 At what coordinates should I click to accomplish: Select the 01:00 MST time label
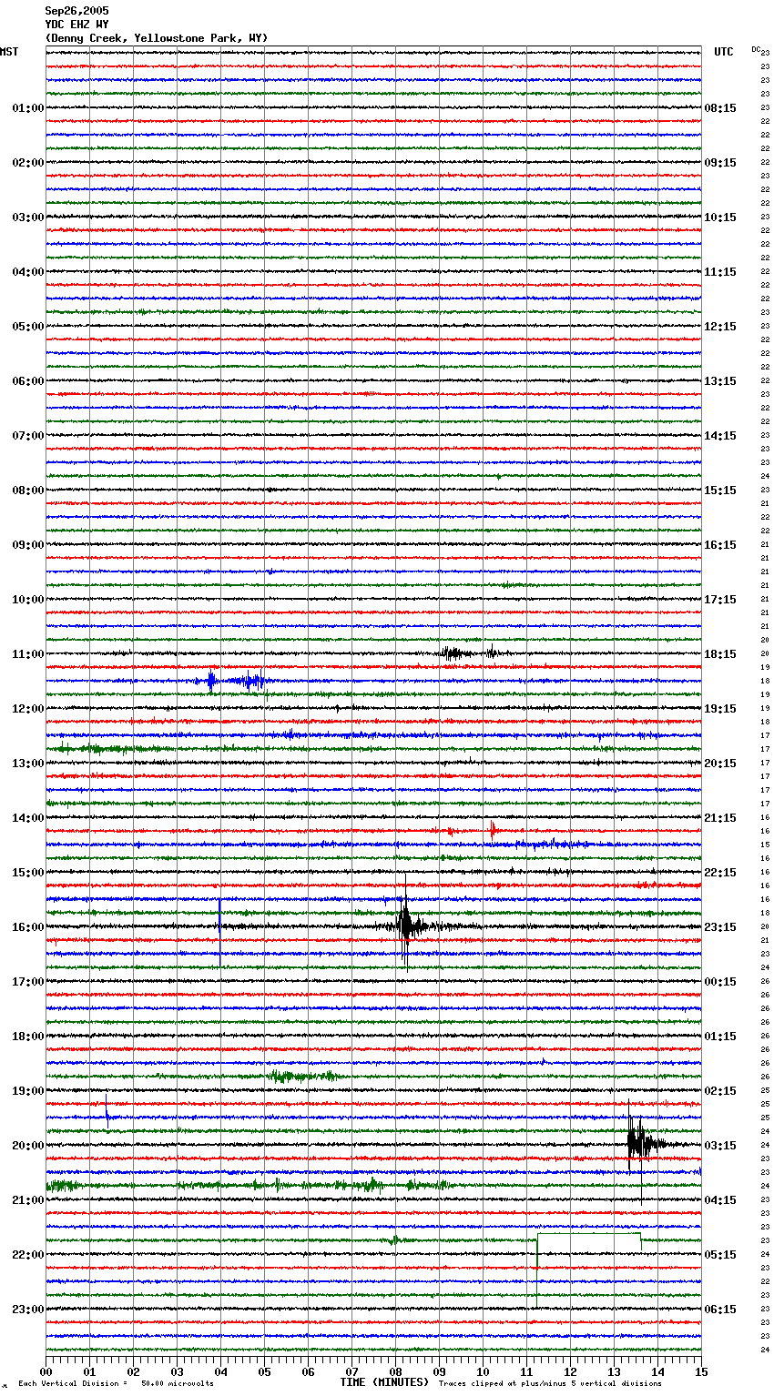click(27, 108)
